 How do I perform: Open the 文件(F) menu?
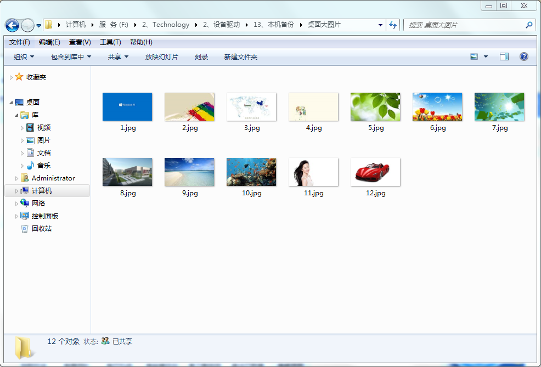pyautogui.click(x=20, y=42)
